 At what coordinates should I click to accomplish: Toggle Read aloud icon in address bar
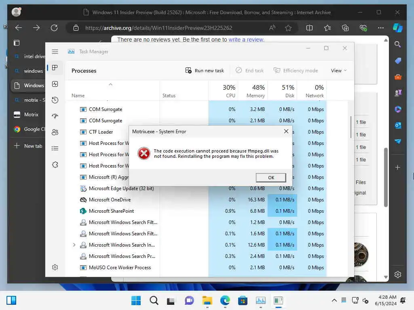pyautogui.click(x=272, y=28)
